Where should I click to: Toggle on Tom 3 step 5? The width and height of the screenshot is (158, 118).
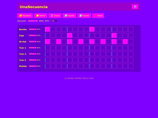70,60
